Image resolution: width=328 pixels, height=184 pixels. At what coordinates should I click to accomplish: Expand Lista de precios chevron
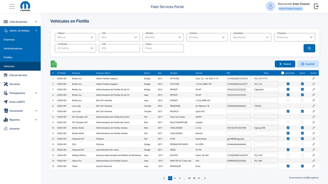(36, 22)
